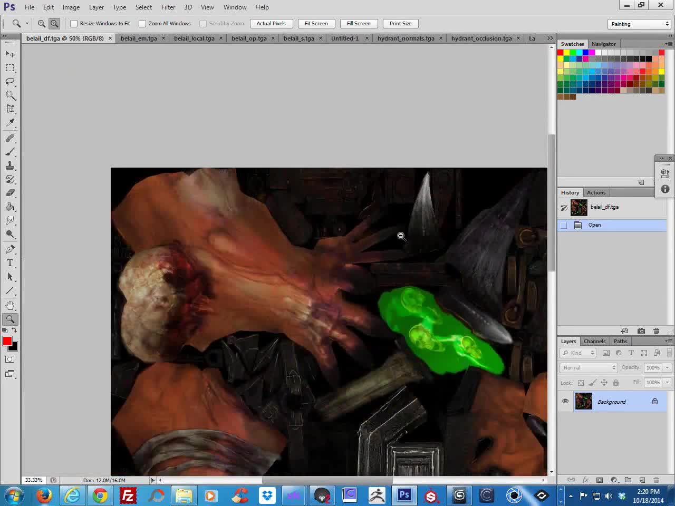The height and width of the screenshot is (506, 675).
Task: Click the Print Size button
Action: point(400,23)
